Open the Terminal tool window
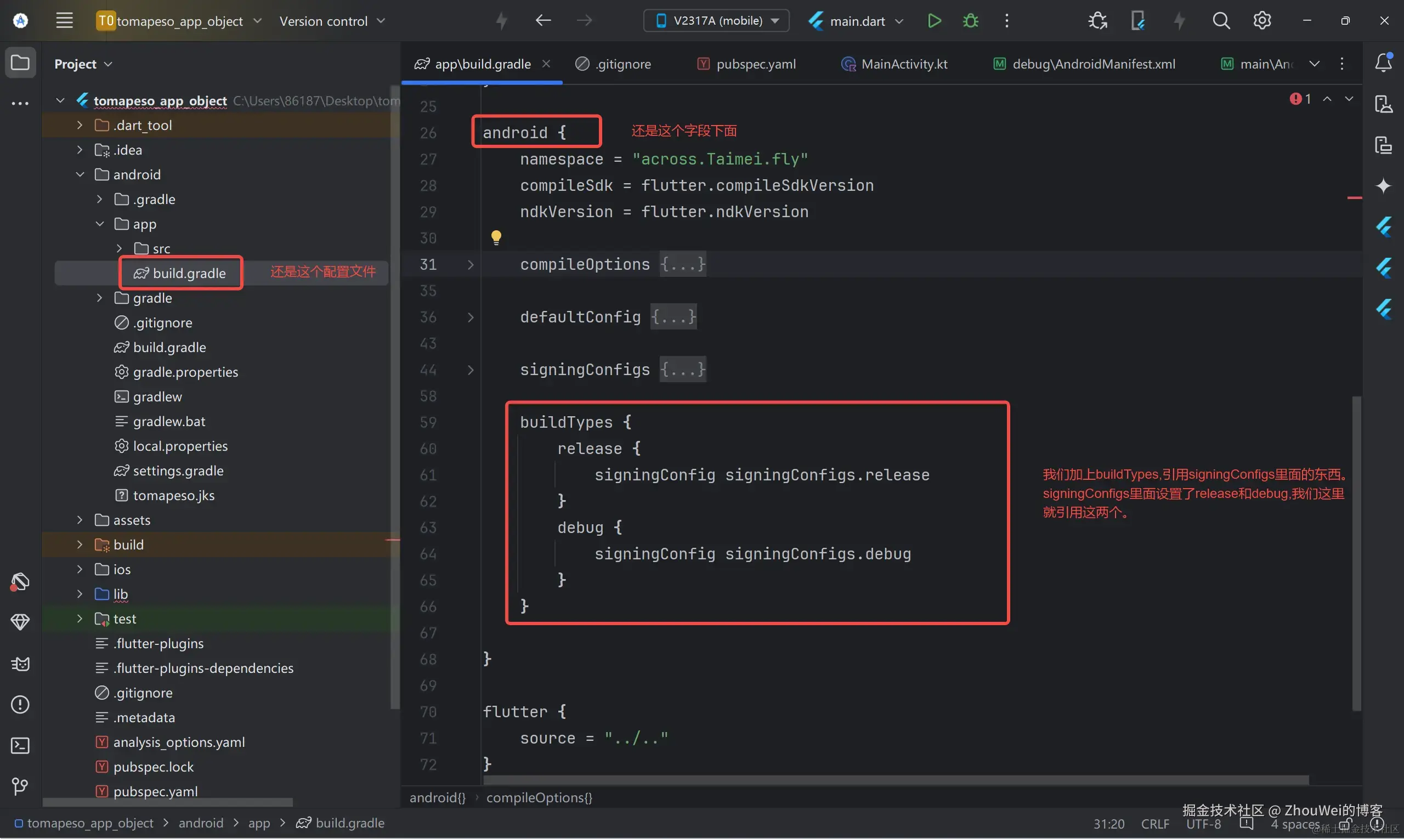This screenshot has width=1404, height=839. coord(20,746)
